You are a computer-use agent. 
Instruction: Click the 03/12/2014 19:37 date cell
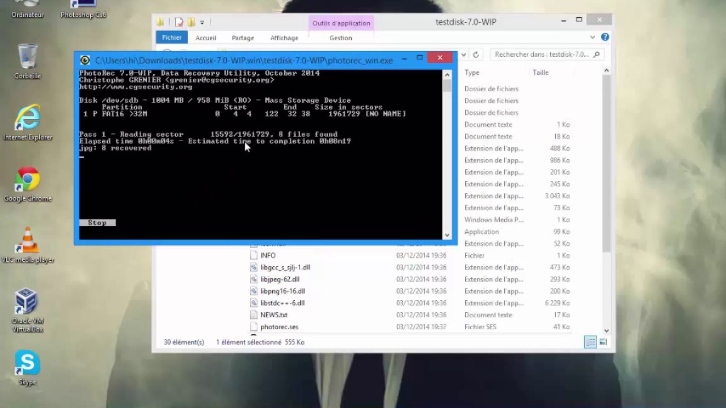(421, 327)
